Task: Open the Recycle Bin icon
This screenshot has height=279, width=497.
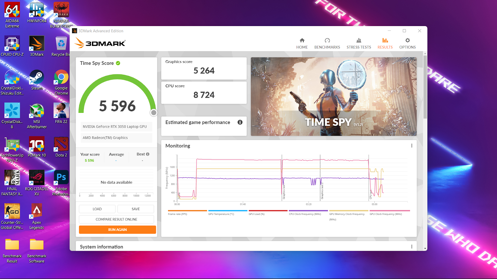Action: [x=61, y=46]
